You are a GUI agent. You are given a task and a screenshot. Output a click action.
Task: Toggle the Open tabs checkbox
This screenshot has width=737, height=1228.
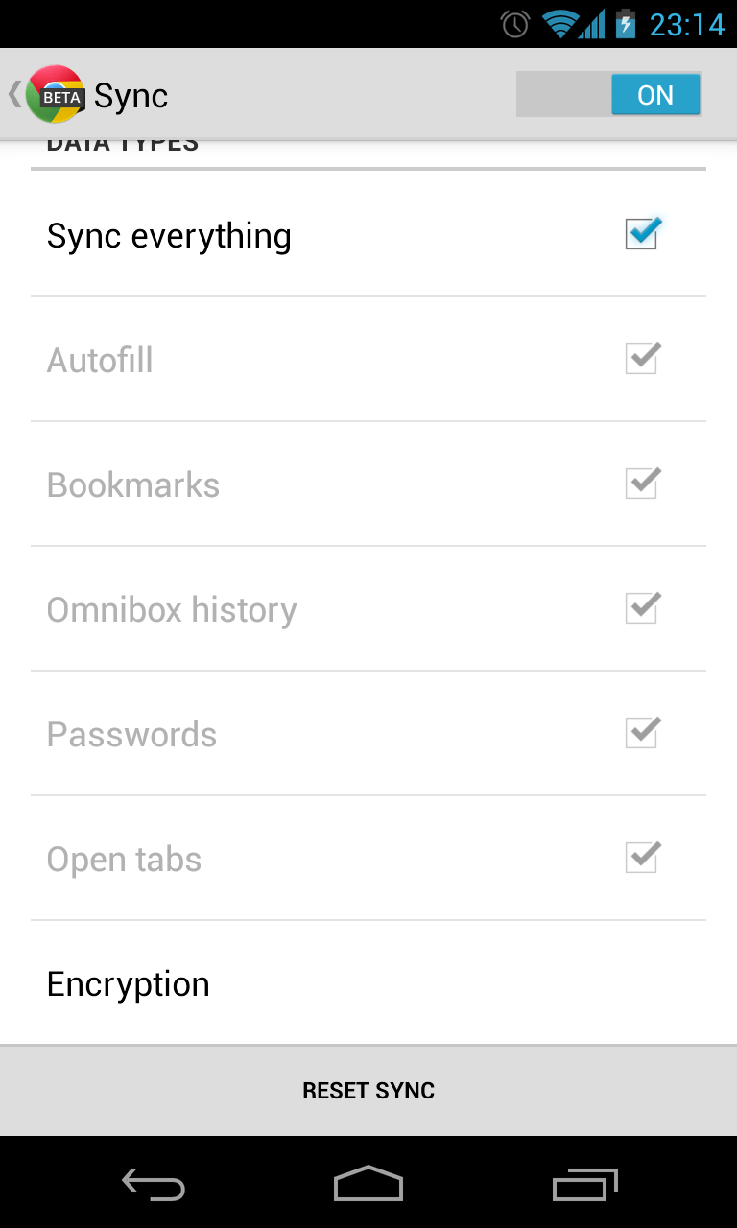(x=642, y=858)
